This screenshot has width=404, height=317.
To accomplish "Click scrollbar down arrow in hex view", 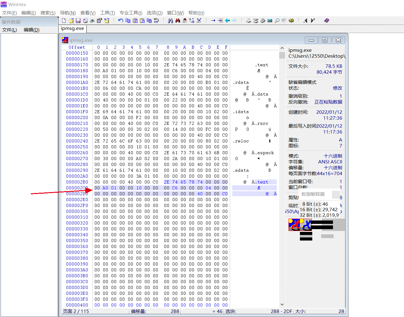I will point(282,305).
